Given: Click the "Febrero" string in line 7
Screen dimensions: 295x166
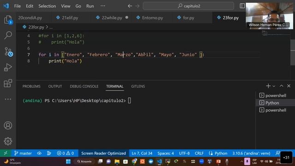Looking at the screenshot, I should pos(98,55).
